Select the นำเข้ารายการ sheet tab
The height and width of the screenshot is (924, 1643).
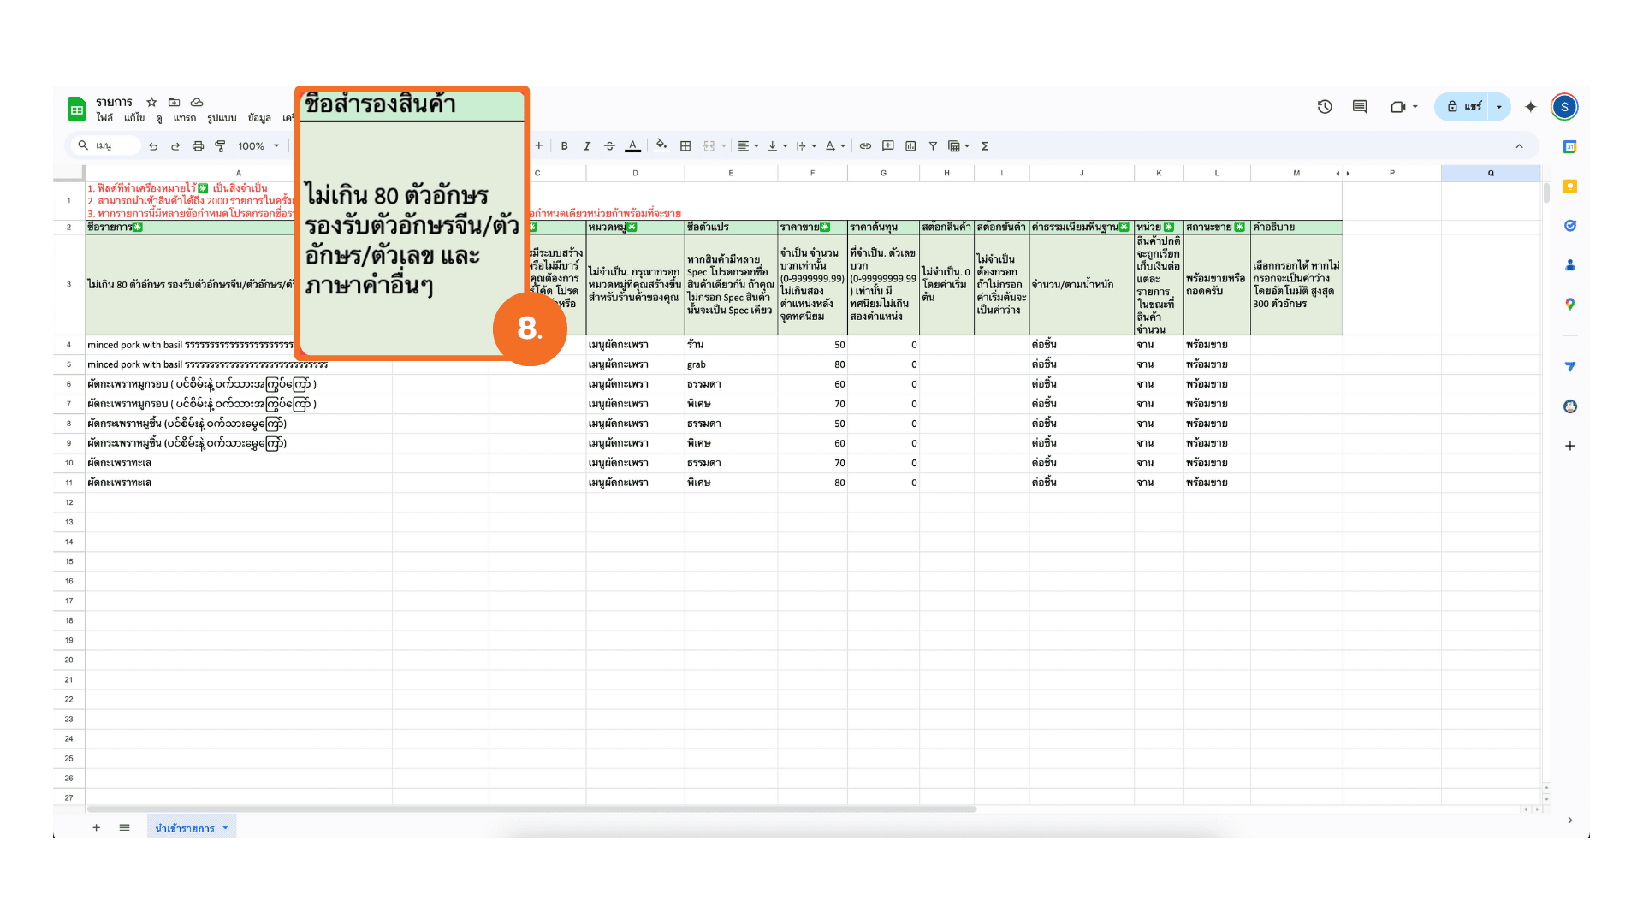pyautogui.click(x=185, y=828)
